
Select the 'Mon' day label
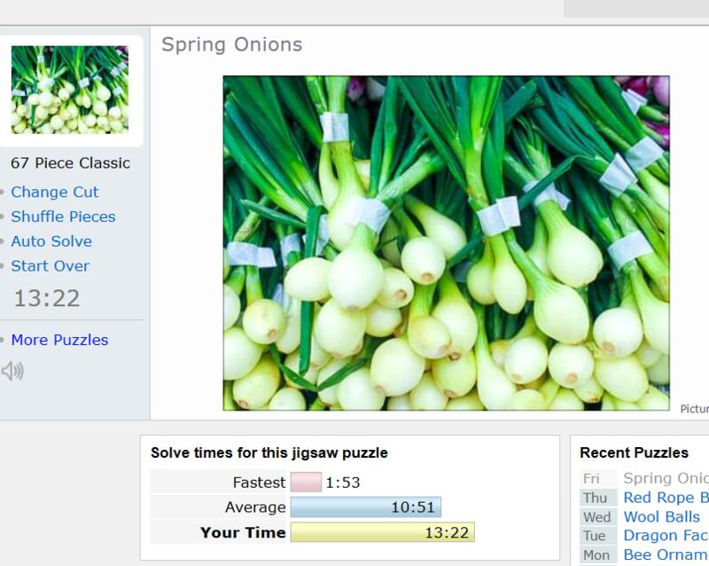click(x=596, y=555)
